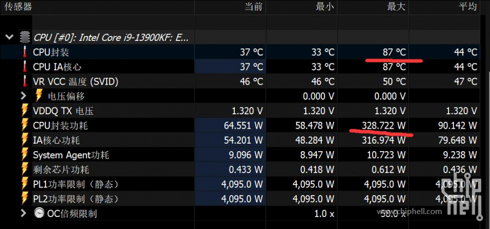Viewport: 490px width, 229px height.
Task: Click the current value 54.201 W
Action: pyautogui.click(x=243, y=140)
